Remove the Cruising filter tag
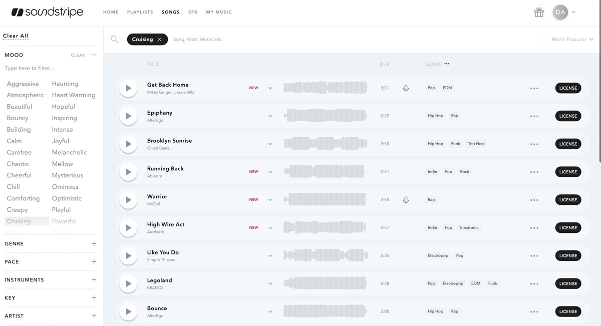Image resolution: width=601 pixels, height=326 pixels. tap(159, 40)
